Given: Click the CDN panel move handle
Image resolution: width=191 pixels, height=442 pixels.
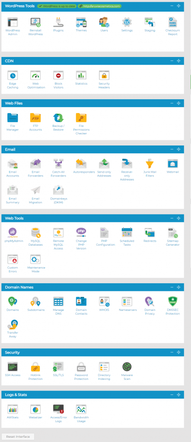Looking at the screenshot, I should click(178, 61).
